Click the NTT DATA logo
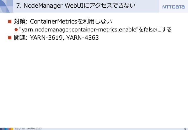188x130 pixels. [173, 7]
